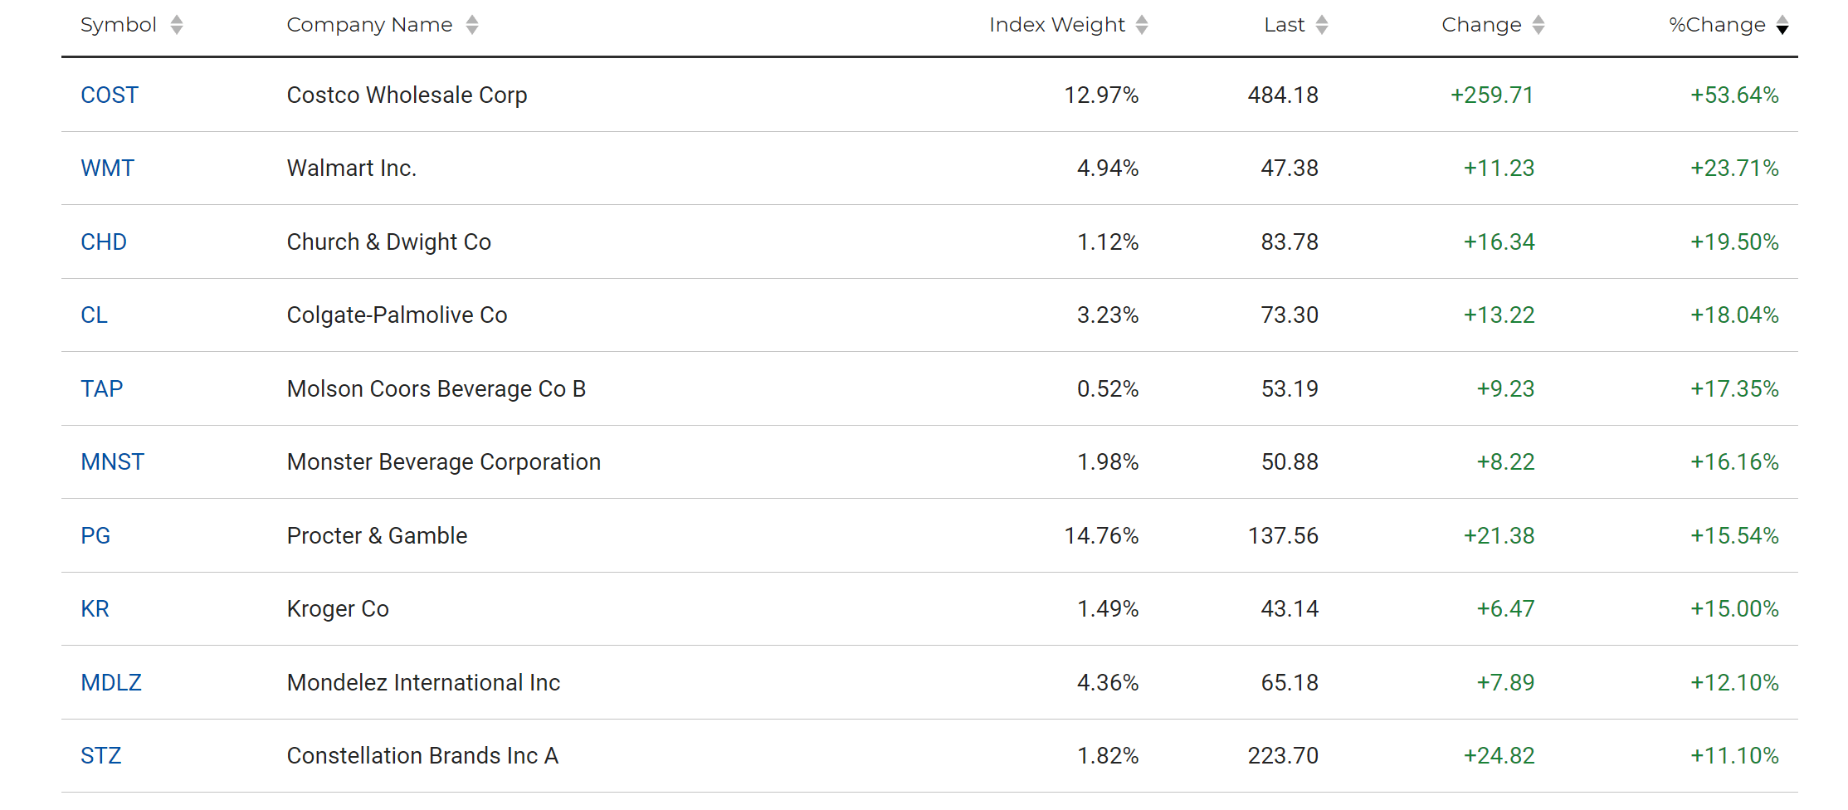Open Molson Coors via TAP symbol

point(101,388)
